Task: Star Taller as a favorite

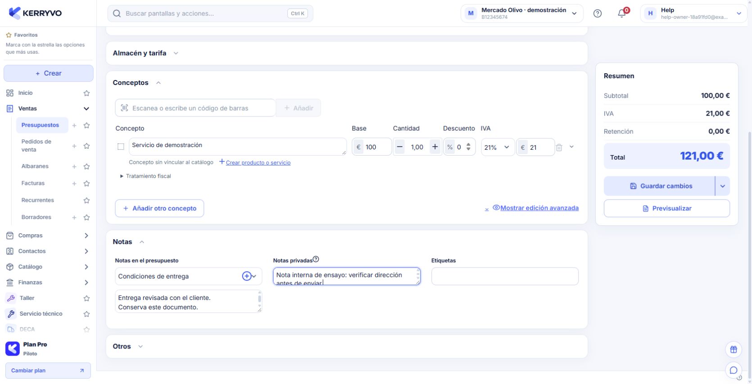Action: coord(86,298)
